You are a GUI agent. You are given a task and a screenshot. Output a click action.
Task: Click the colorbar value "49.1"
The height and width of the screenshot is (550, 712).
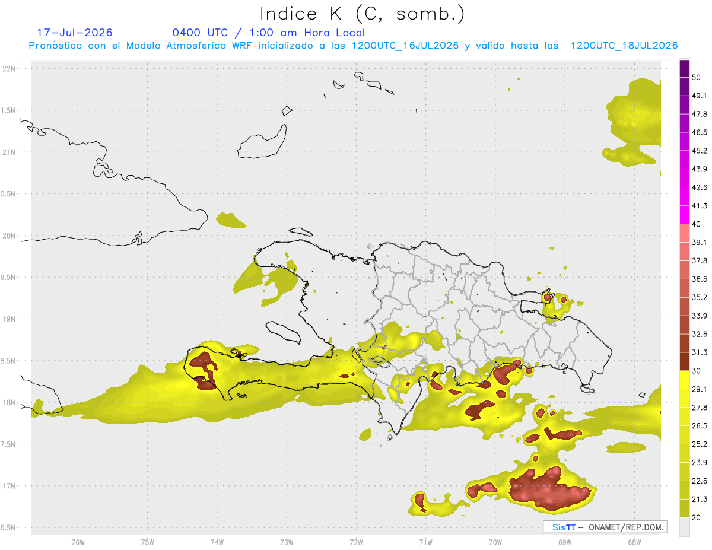pyautogui.click(x=700, y=96)
